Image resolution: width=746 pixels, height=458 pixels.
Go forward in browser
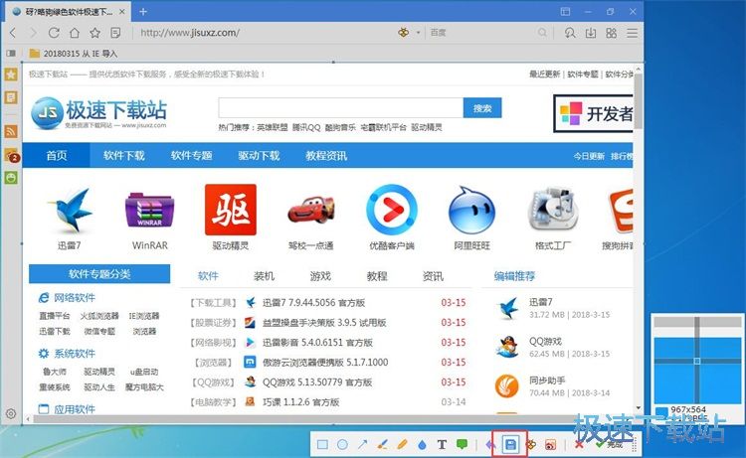coord(33,33)
